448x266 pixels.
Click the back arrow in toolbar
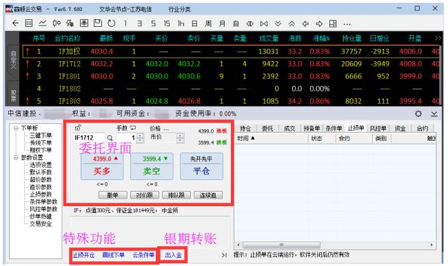(15, 23)
